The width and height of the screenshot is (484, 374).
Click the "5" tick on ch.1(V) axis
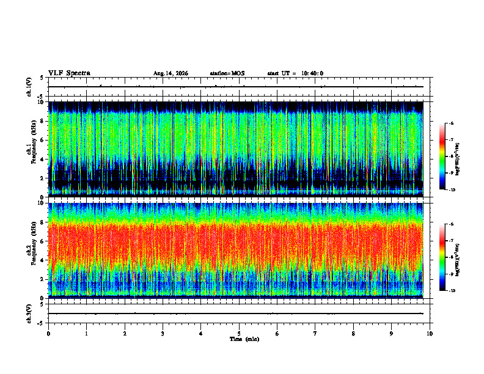[42, 78]
